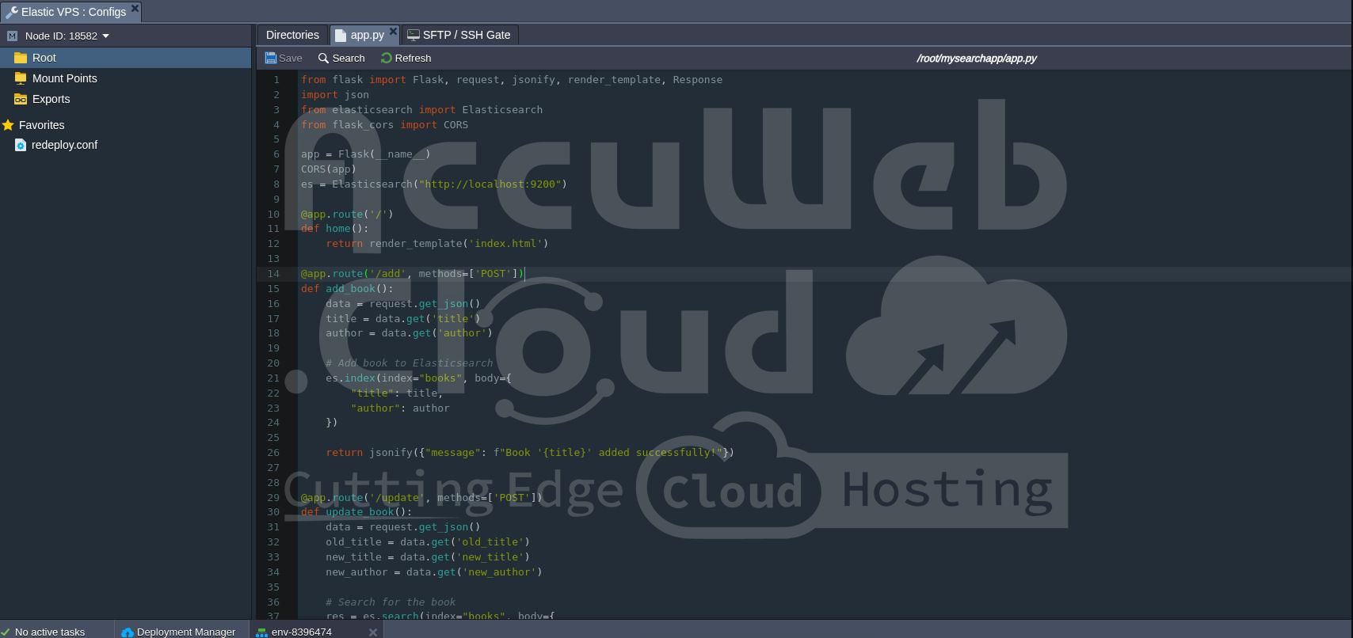The height and width of the screenshot is (638, 1353).
Task: Switch to the Directories tab
Action: (x=292, y=35)
